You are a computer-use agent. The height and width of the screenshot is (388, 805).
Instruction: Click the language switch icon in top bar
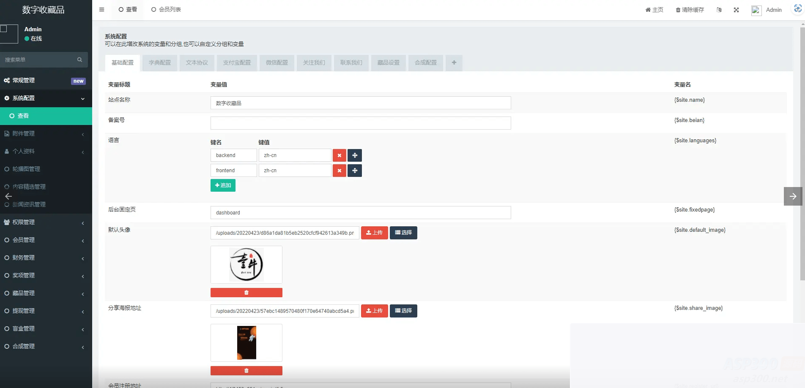[719, 10]
